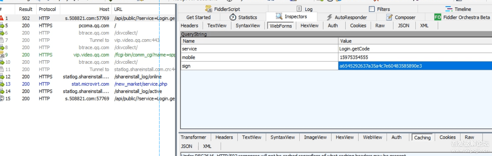Open the request Raw inspector tab
Image resolution: width=492 pixels, height=156 pixels.
[380, 25]
